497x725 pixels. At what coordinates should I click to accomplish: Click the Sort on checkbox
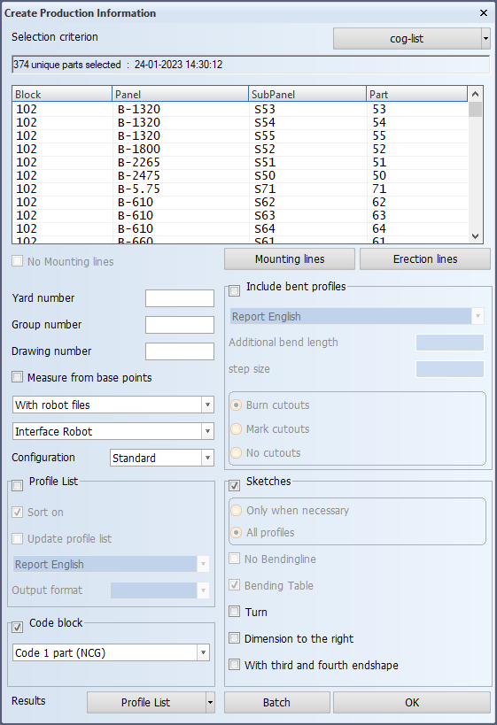click(x=17, y=513)
